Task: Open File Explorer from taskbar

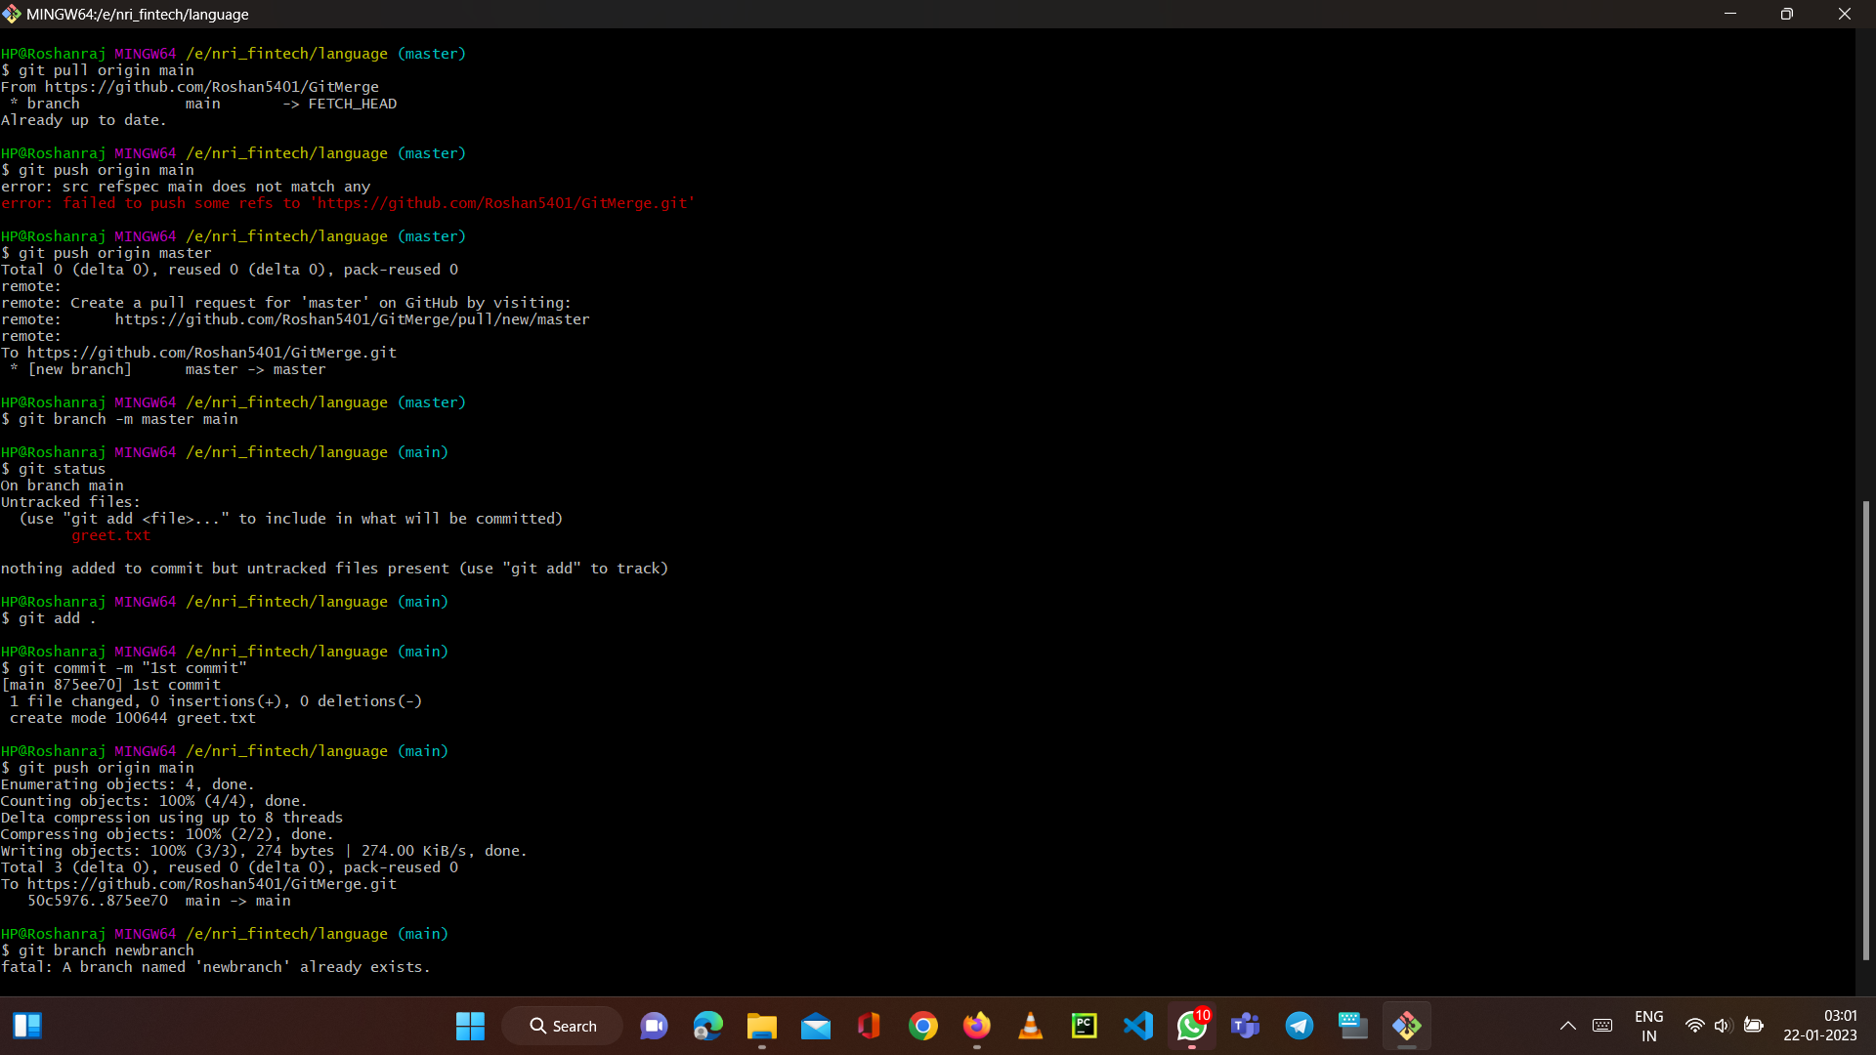Action: [761, 1026]
